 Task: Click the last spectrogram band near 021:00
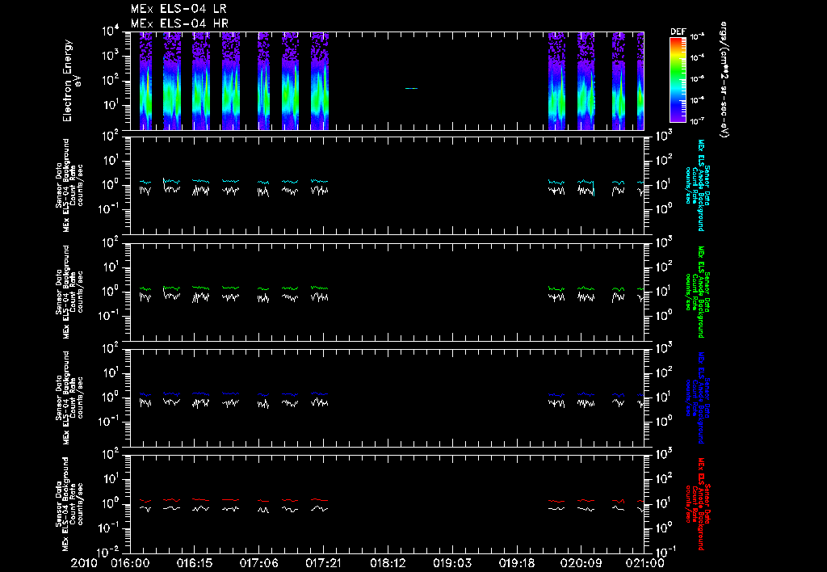[640, 81]
